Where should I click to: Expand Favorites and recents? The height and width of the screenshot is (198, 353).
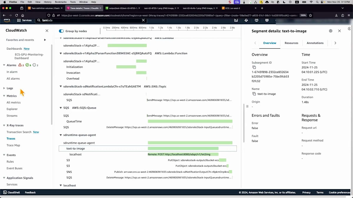tap(45, 40)
